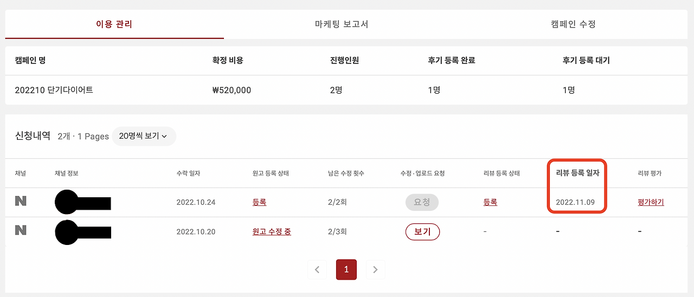Switch to the 이용 관리 tab

tap(114, 24)
